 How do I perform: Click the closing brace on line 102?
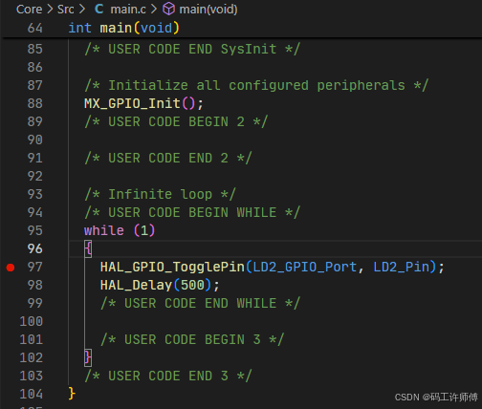pyautogui.click(x=88, y=357)
